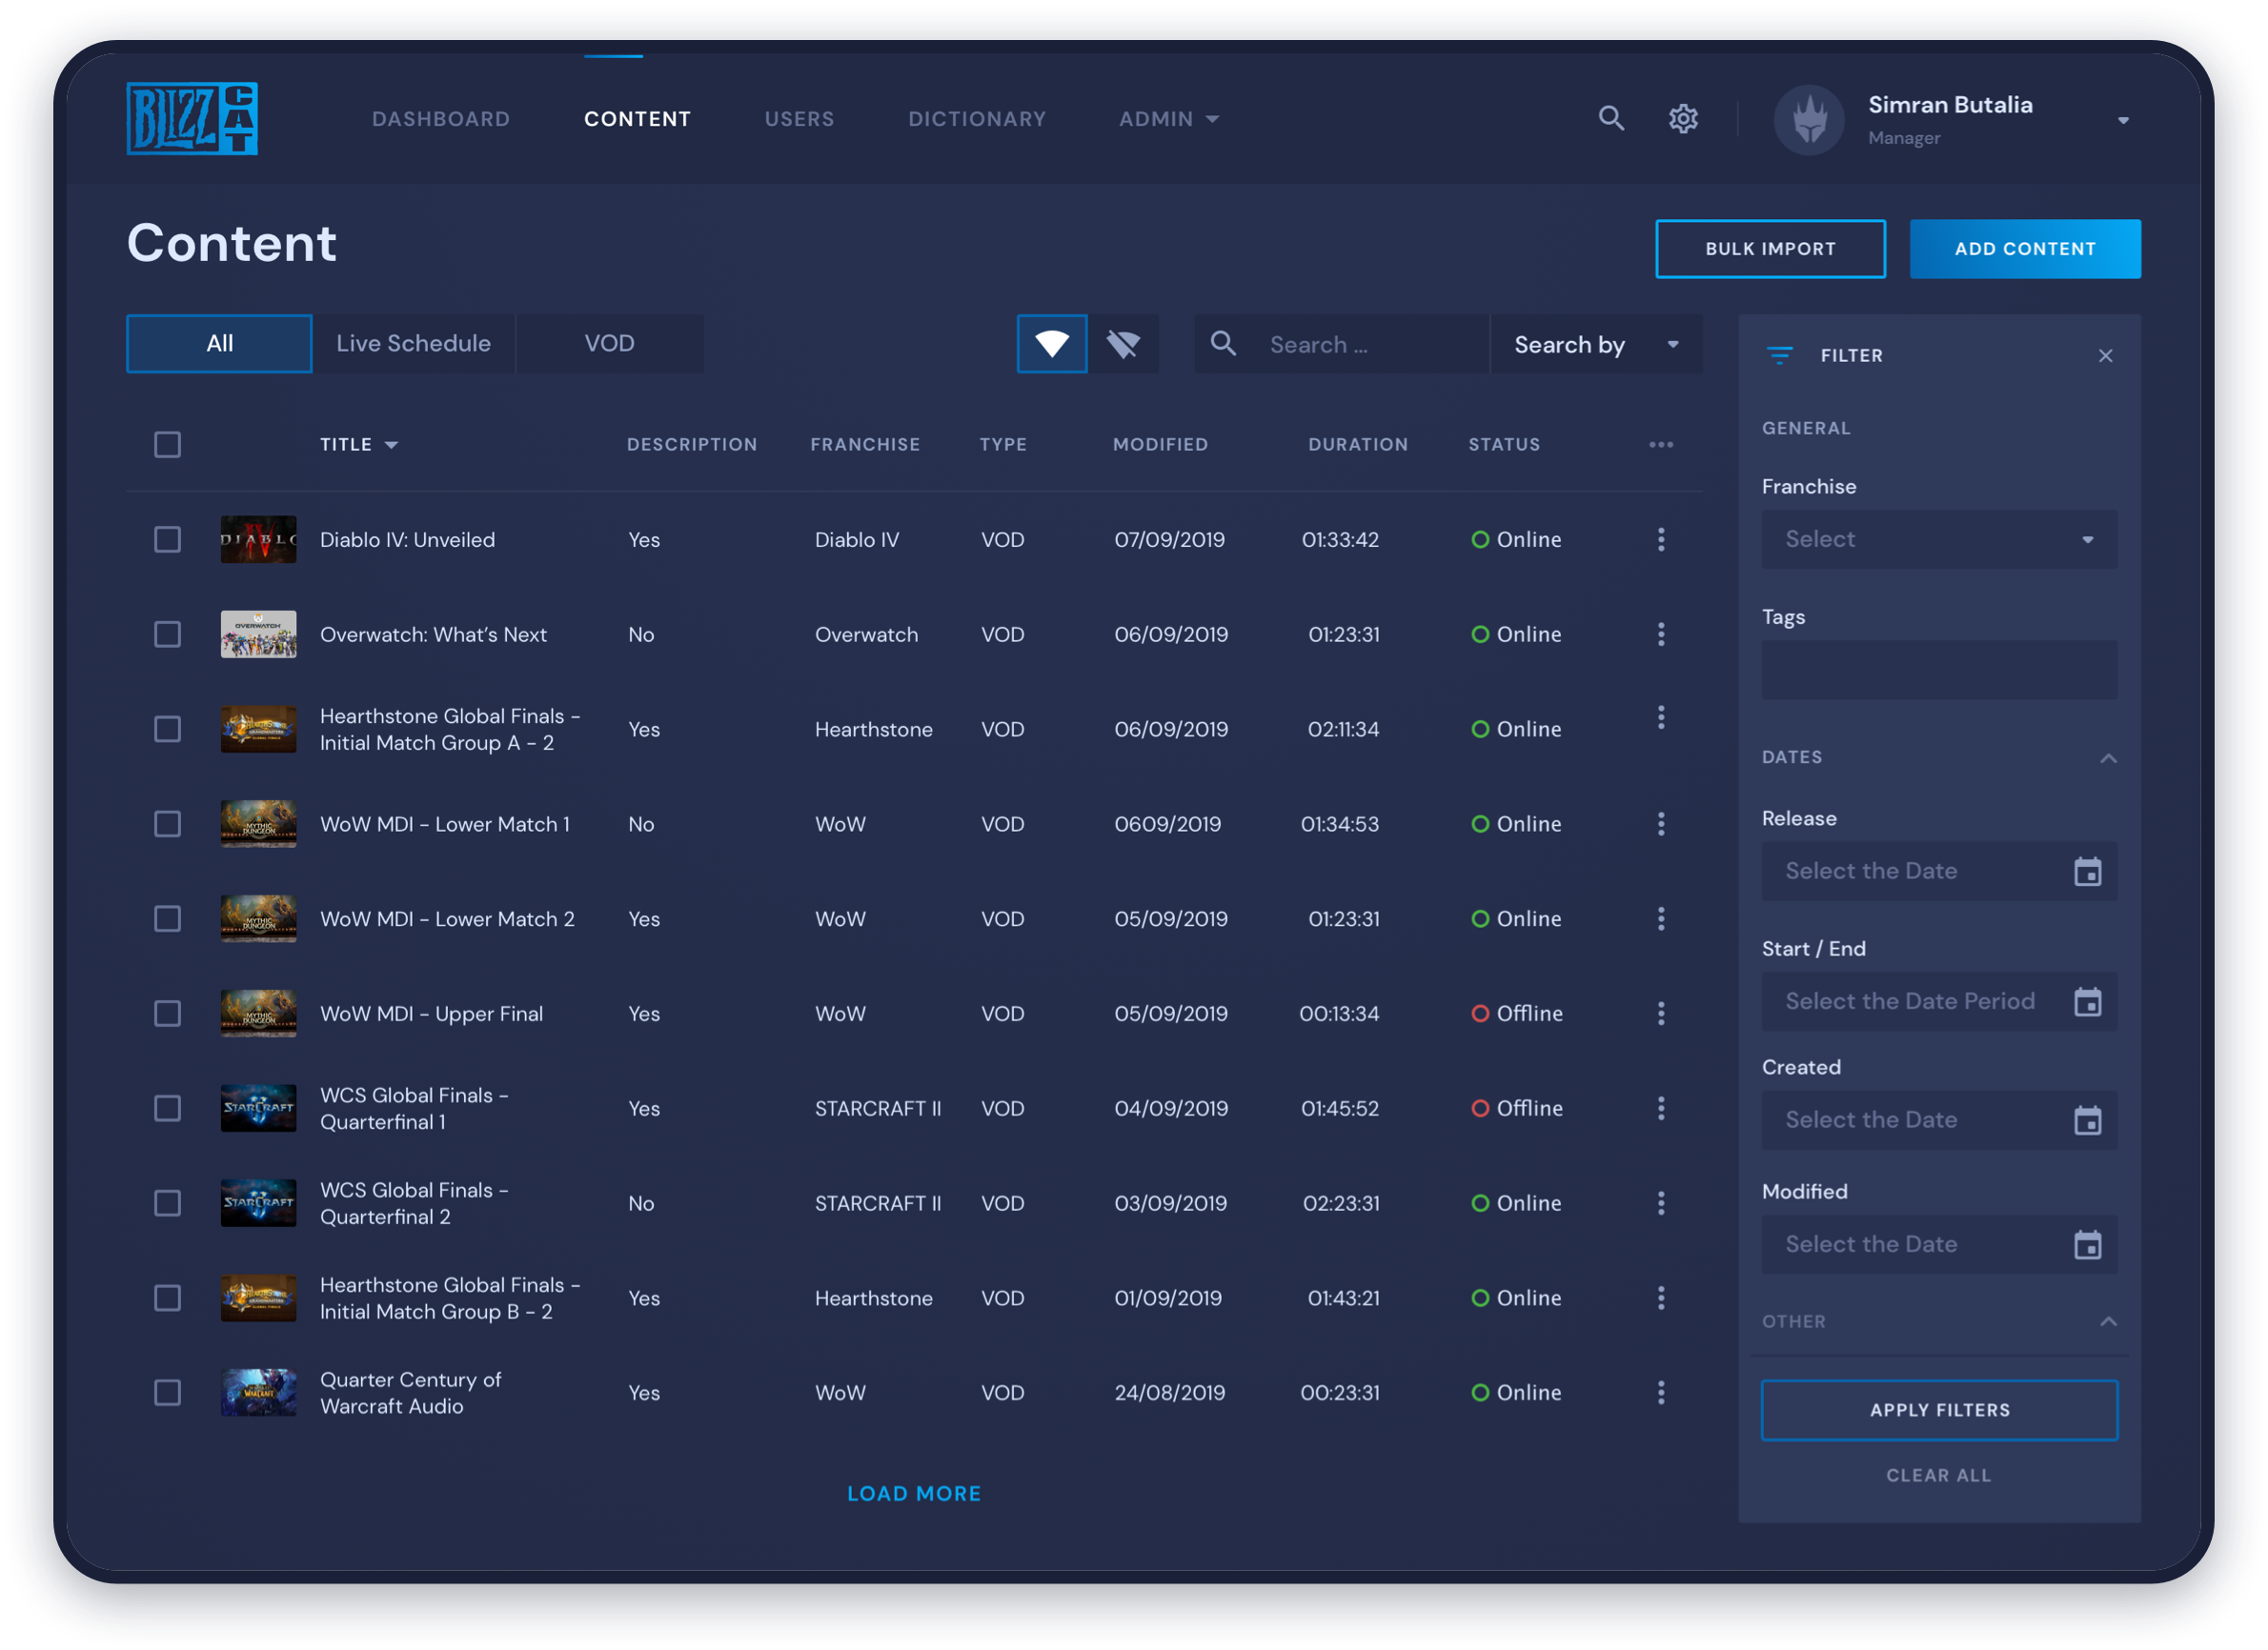Check the WoW MDI Lower Match 1 checkbox
This screenshot has height=1650, width=2268.
coord(167,824)
